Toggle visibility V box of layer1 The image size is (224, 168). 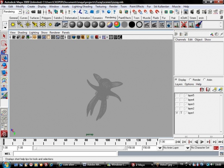coord(177,113)
